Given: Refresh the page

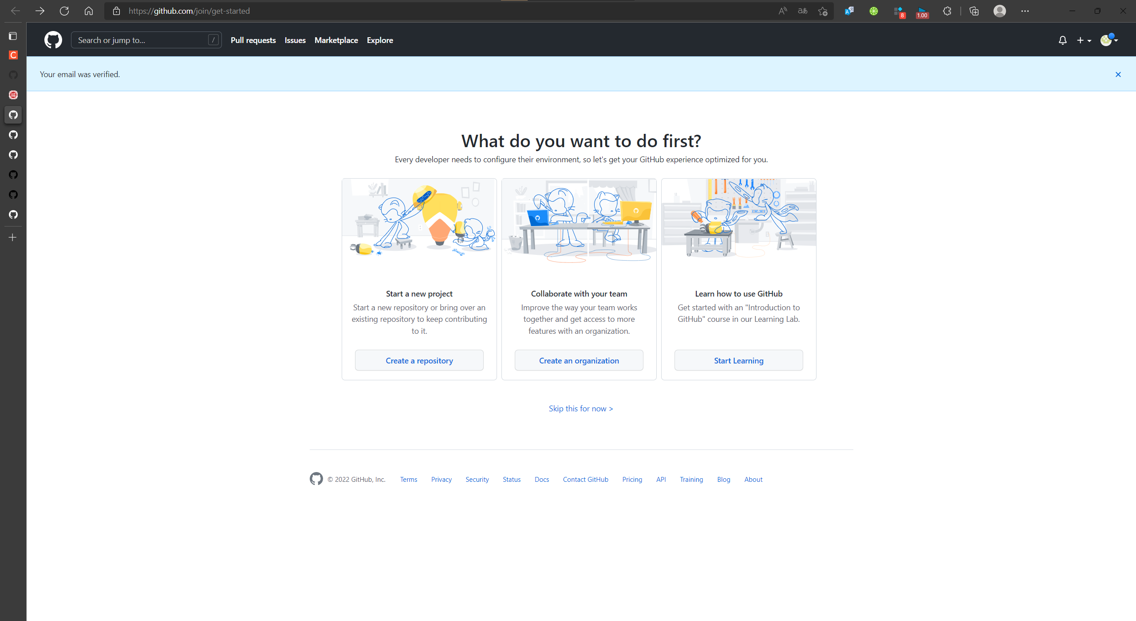Looking at the screenshot, I should (x=64, y=11).
